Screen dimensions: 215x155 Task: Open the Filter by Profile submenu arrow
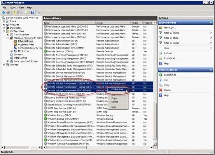point(211,33)
